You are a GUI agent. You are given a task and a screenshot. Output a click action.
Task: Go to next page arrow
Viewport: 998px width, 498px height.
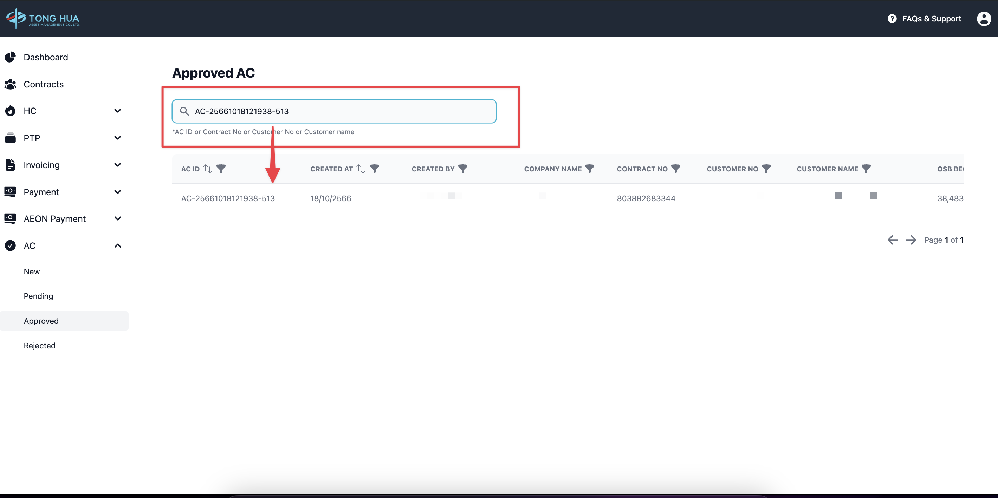[910, 240]
